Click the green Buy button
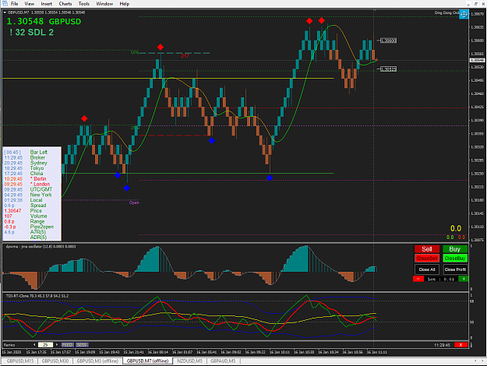 [455, 249]
